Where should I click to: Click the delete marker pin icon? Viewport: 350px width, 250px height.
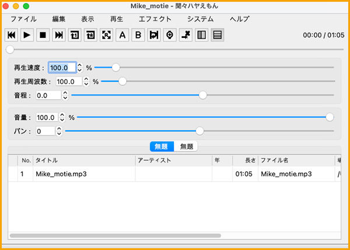(x=185, y=35)
